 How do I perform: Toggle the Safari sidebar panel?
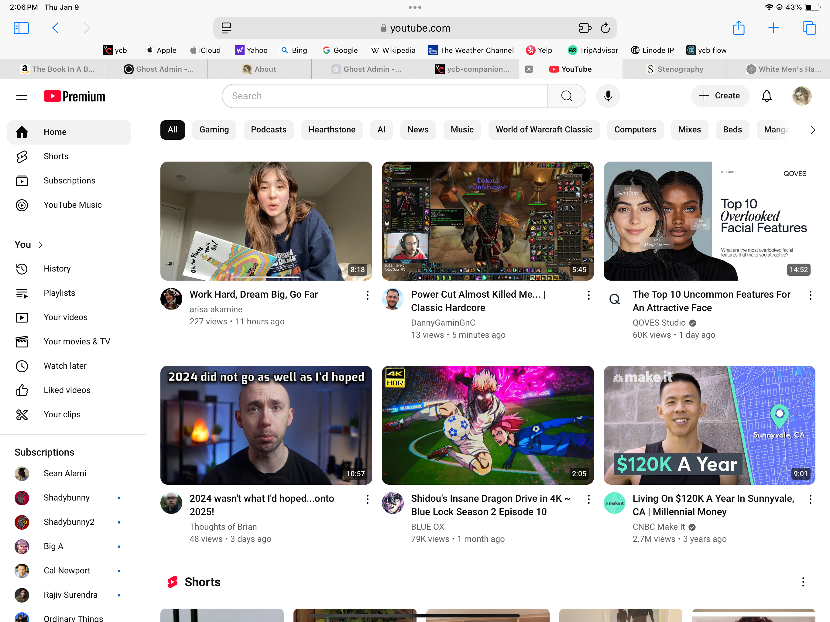[21, 28]
